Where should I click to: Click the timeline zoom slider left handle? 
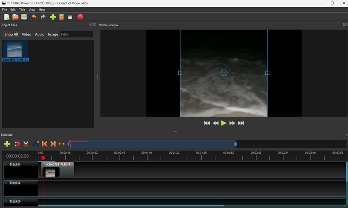[x=69, y=144]
